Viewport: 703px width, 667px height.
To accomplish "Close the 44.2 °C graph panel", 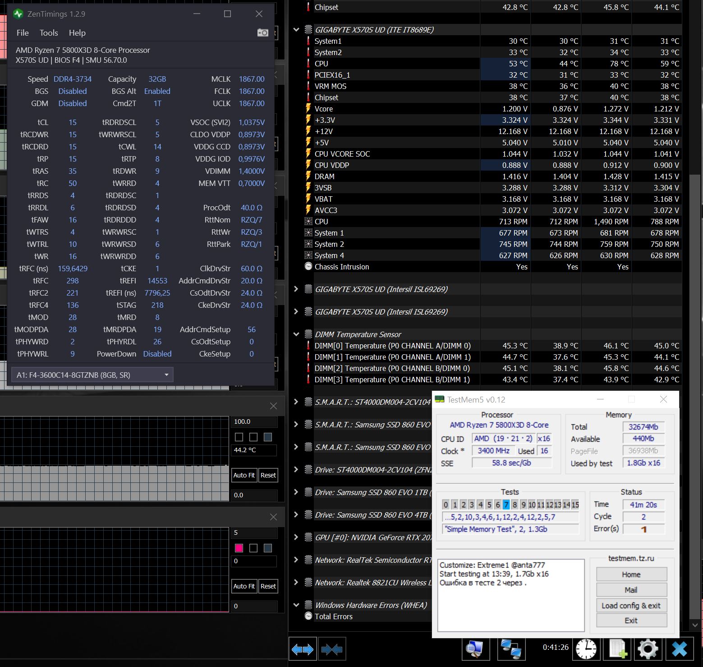I will click(x=273, y=406).
